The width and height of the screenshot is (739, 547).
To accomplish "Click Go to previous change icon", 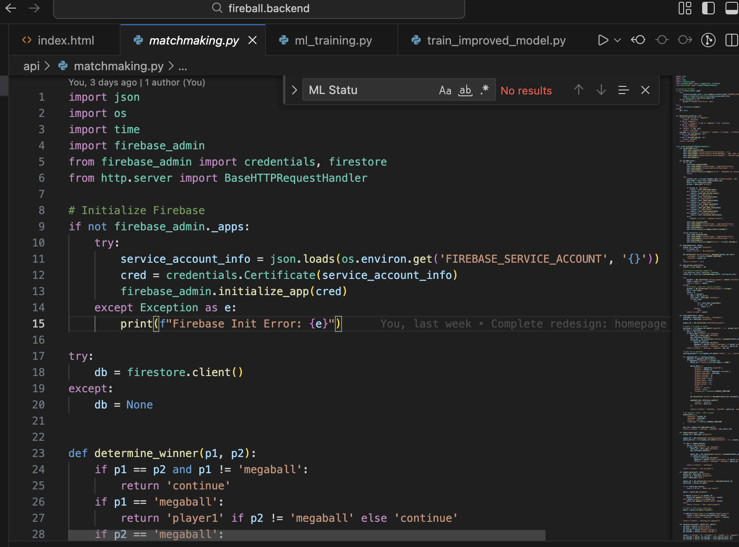I will click(638, 40).
